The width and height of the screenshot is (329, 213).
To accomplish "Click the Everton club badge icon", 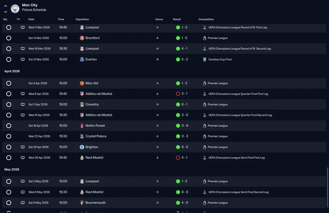I will [82, 59].
